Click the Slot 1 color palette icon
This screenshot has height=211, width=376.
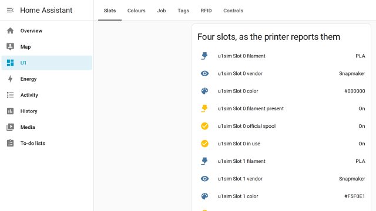[x=204, y=196]
